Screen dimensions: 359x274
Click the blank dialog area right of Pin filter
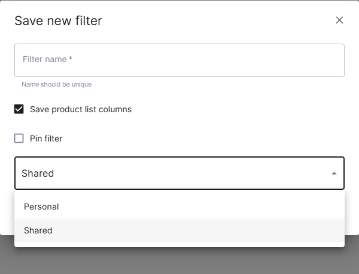[209, 138]
